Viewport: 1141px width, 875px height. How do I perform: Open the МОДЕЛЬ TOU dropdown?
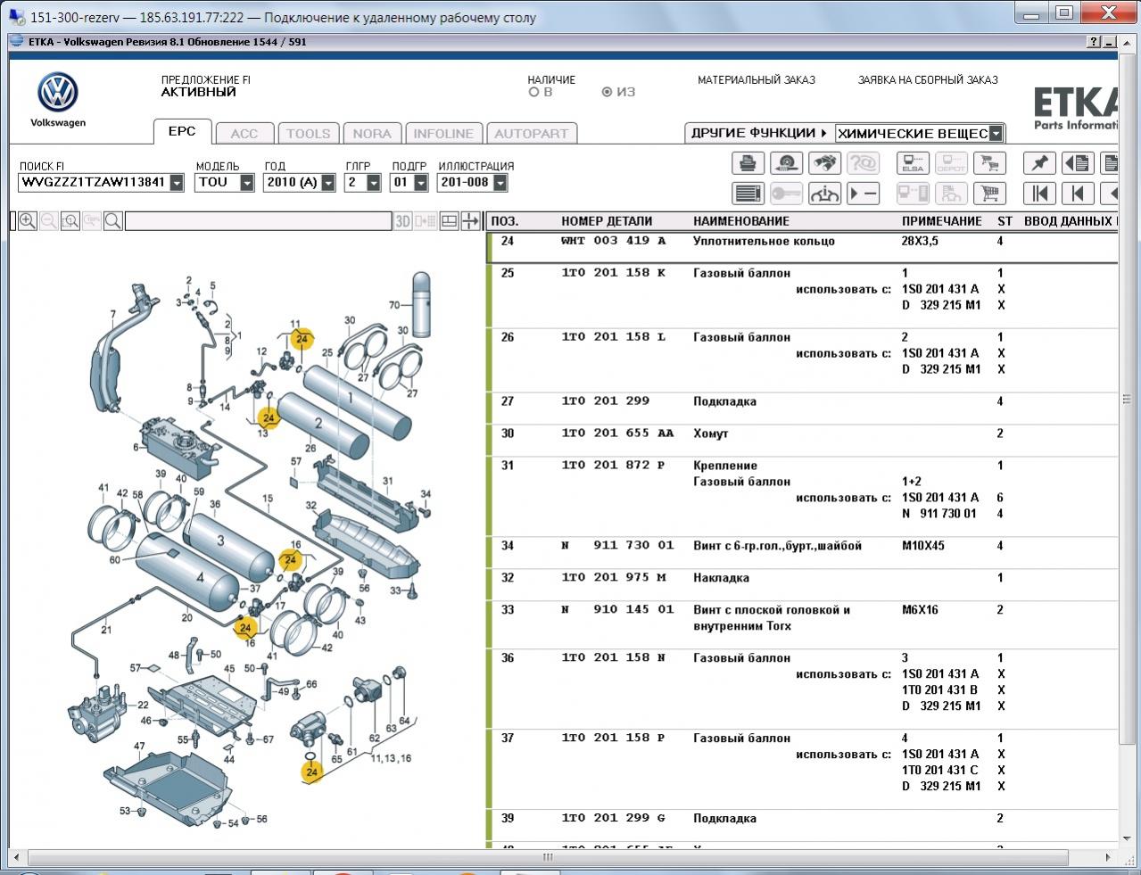click(248, 183)
